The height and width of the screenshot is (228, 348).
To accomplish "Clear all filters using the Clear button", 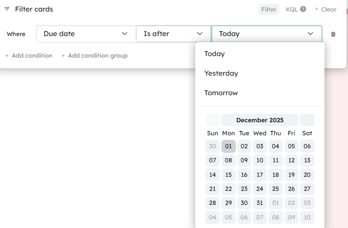I will point(325,9).
